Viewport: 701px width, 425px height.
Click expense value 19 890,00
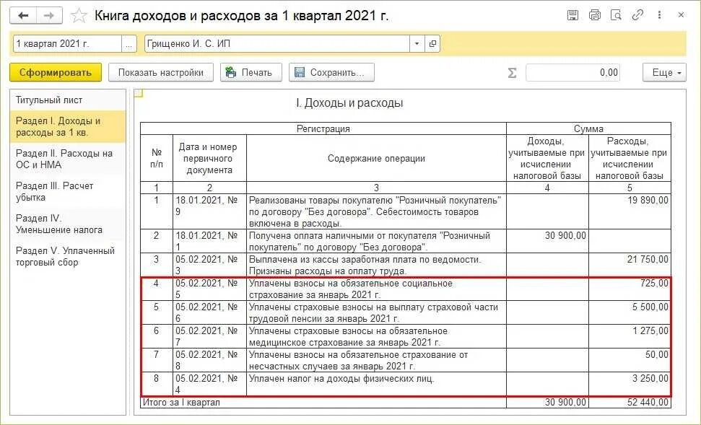coord(648,200)
